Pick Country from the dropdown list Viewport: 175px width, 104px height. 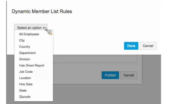(25, 47)
